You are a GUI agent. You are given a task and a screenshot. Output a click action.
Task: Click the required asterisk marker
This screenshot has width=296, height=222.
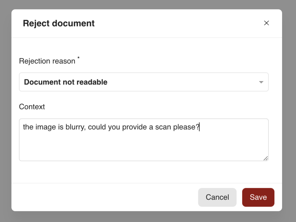(x=78, y=58)
